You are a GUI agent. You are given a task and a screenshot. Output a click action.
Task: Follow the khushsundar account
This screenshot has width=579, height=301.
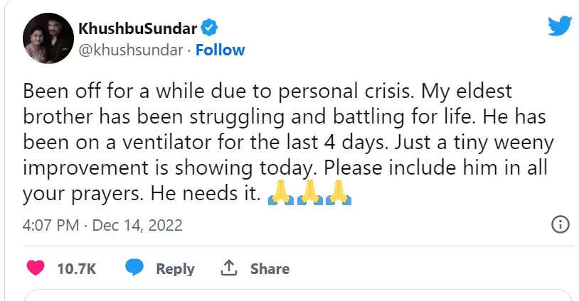[x=220, y=50]
